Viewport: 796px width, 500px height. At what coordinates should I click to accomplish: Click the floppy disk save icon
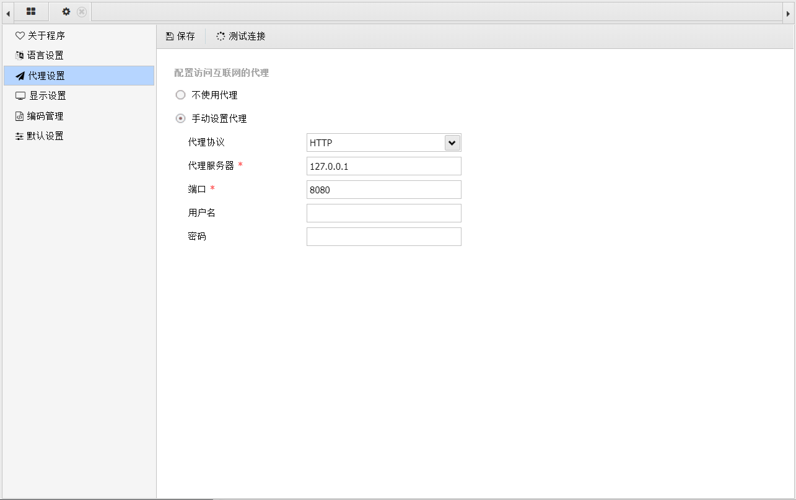pyautogui.click(x=170, y=37)
